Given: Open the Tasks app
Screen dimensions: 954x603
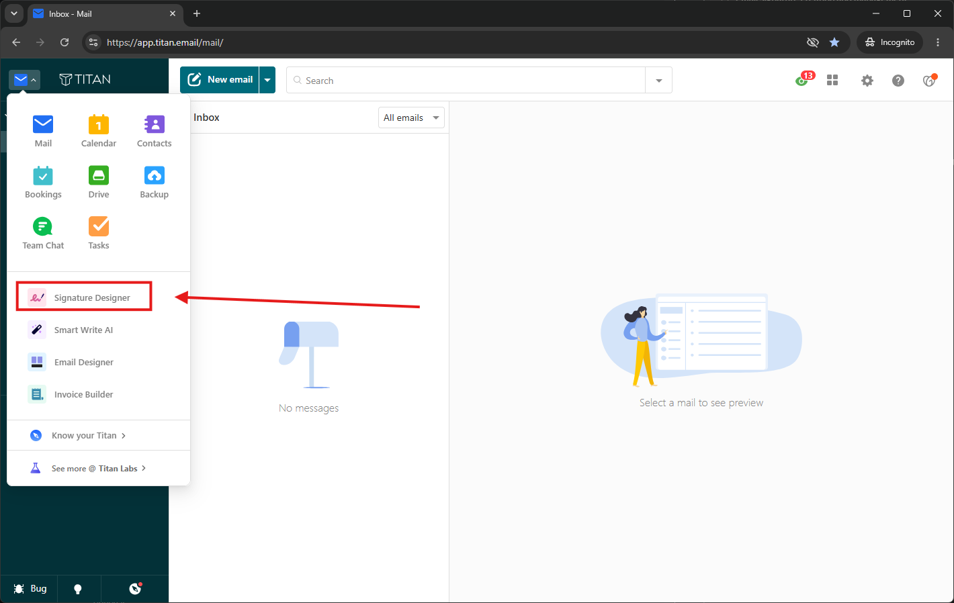Looking at the screenshot, I should click(x=99, y=233).
